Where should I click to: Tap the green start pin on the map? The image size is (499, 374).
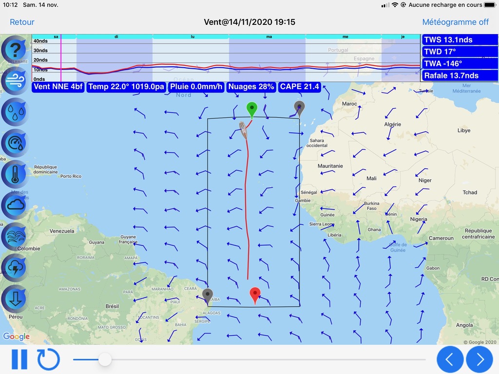pos(252,110)
